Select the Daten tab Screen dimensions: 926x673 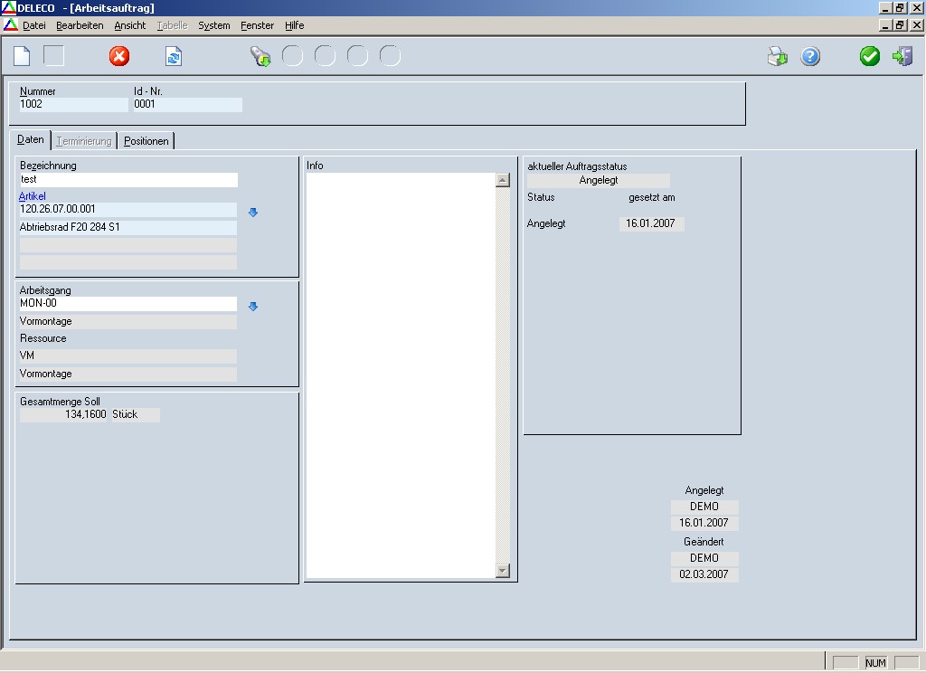(31, 140)
